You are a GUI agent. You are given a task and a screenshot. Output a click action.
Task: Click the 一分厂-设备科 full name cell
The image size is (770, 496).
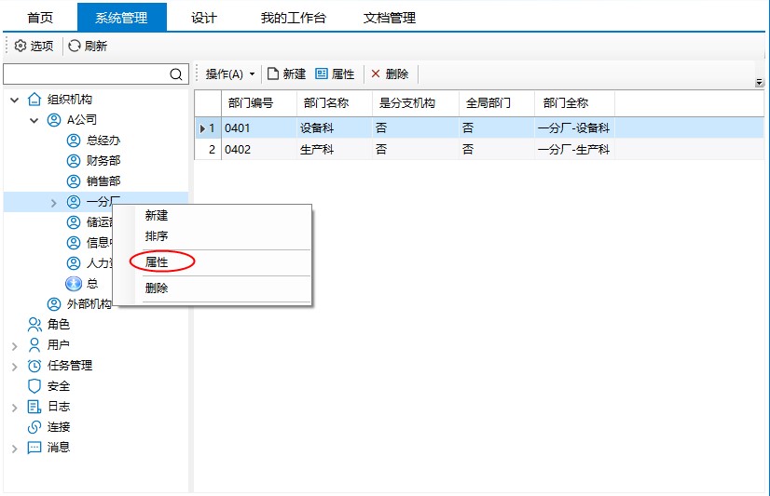[574, 127]
